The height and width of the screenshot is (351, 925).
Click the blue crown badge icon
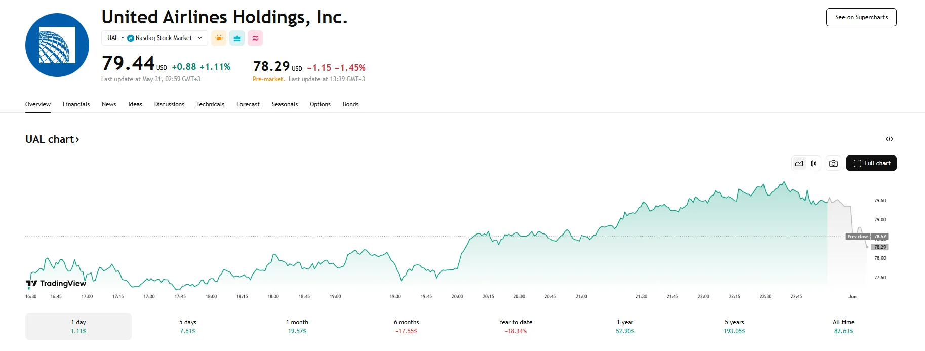point(236,38)
